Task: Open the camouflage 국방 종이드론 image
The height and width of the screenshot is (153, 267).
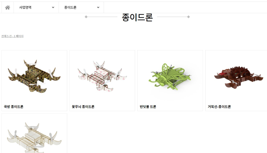Action: click(34, 76)
